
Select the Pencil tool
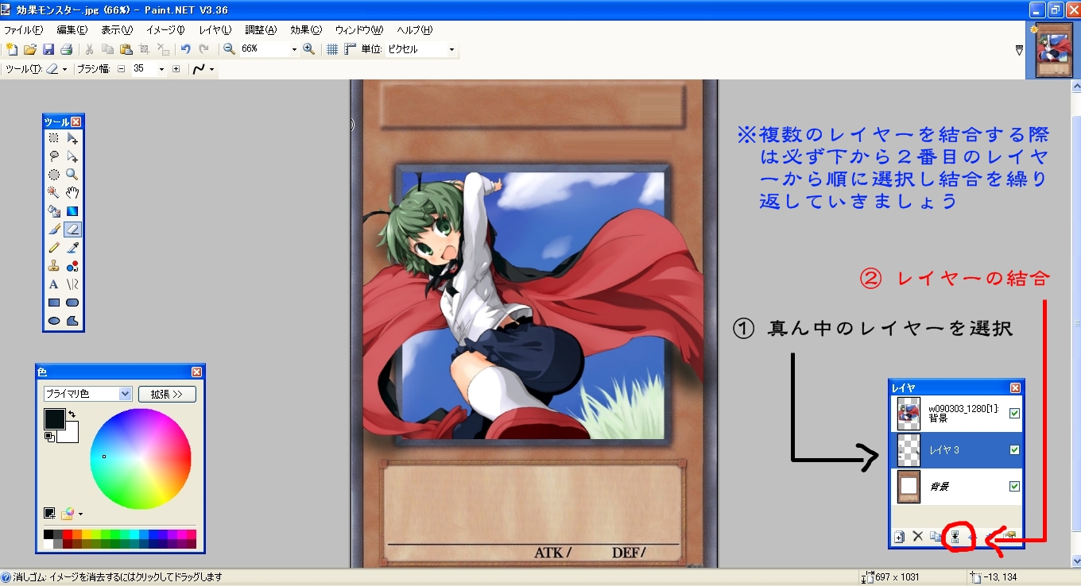[54, 248]
